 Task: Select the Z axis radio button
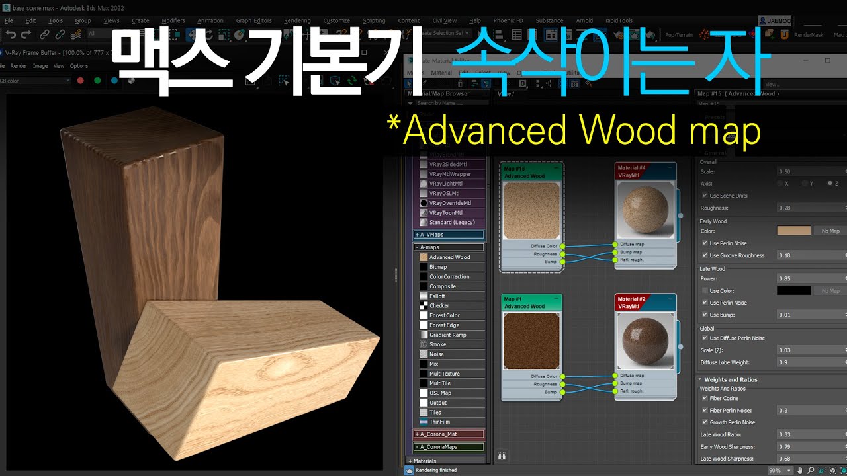(x=830, y=183)
